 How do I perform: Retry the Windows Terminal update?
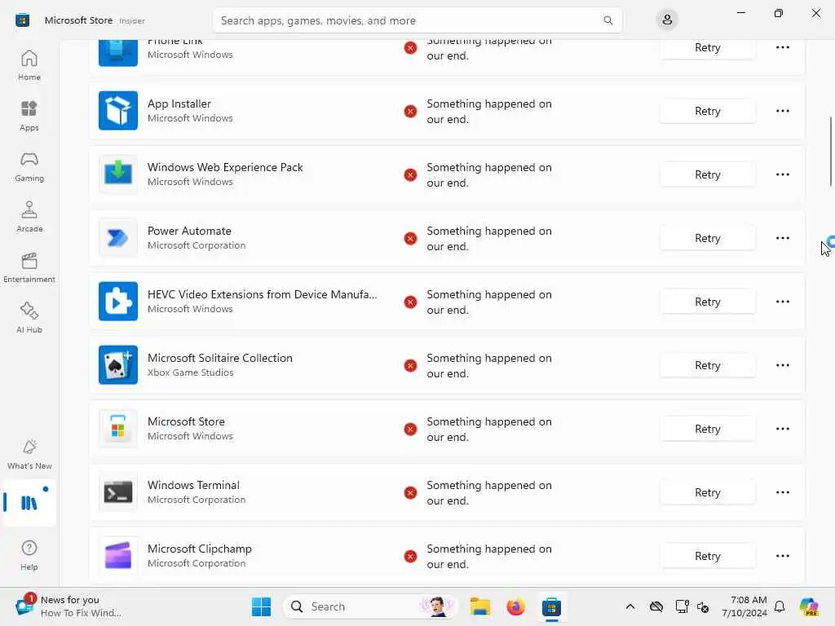[x=707, y=492]
